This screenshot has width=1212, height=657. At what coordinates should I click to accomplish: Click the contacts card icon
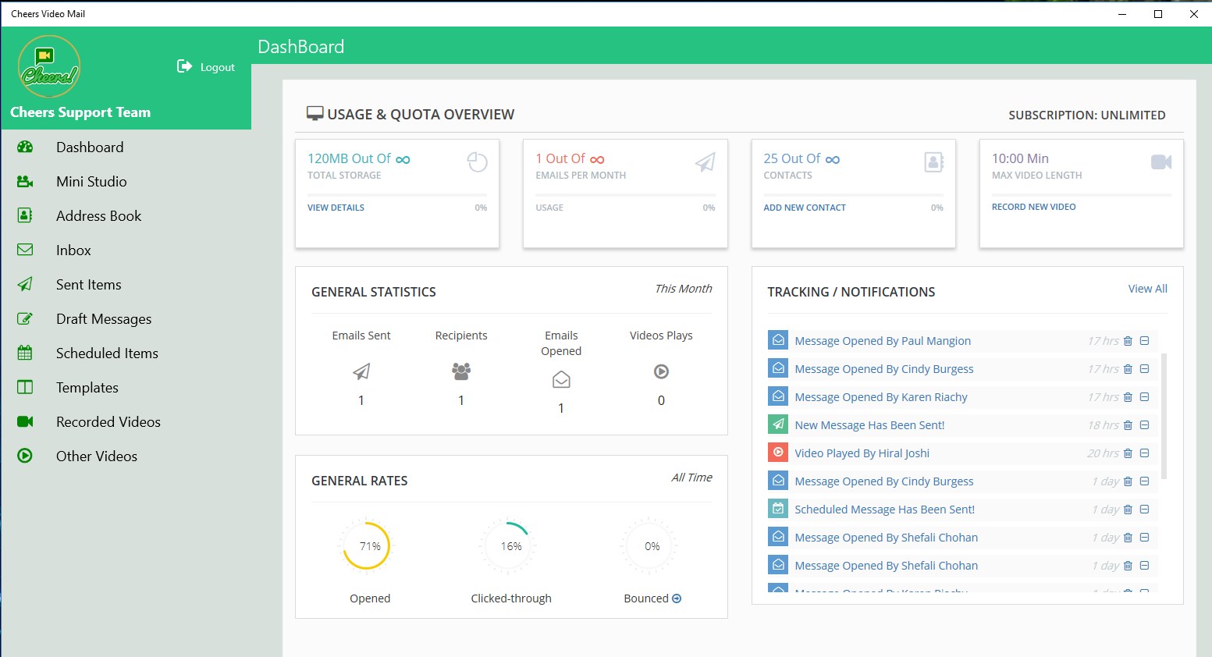934,162
